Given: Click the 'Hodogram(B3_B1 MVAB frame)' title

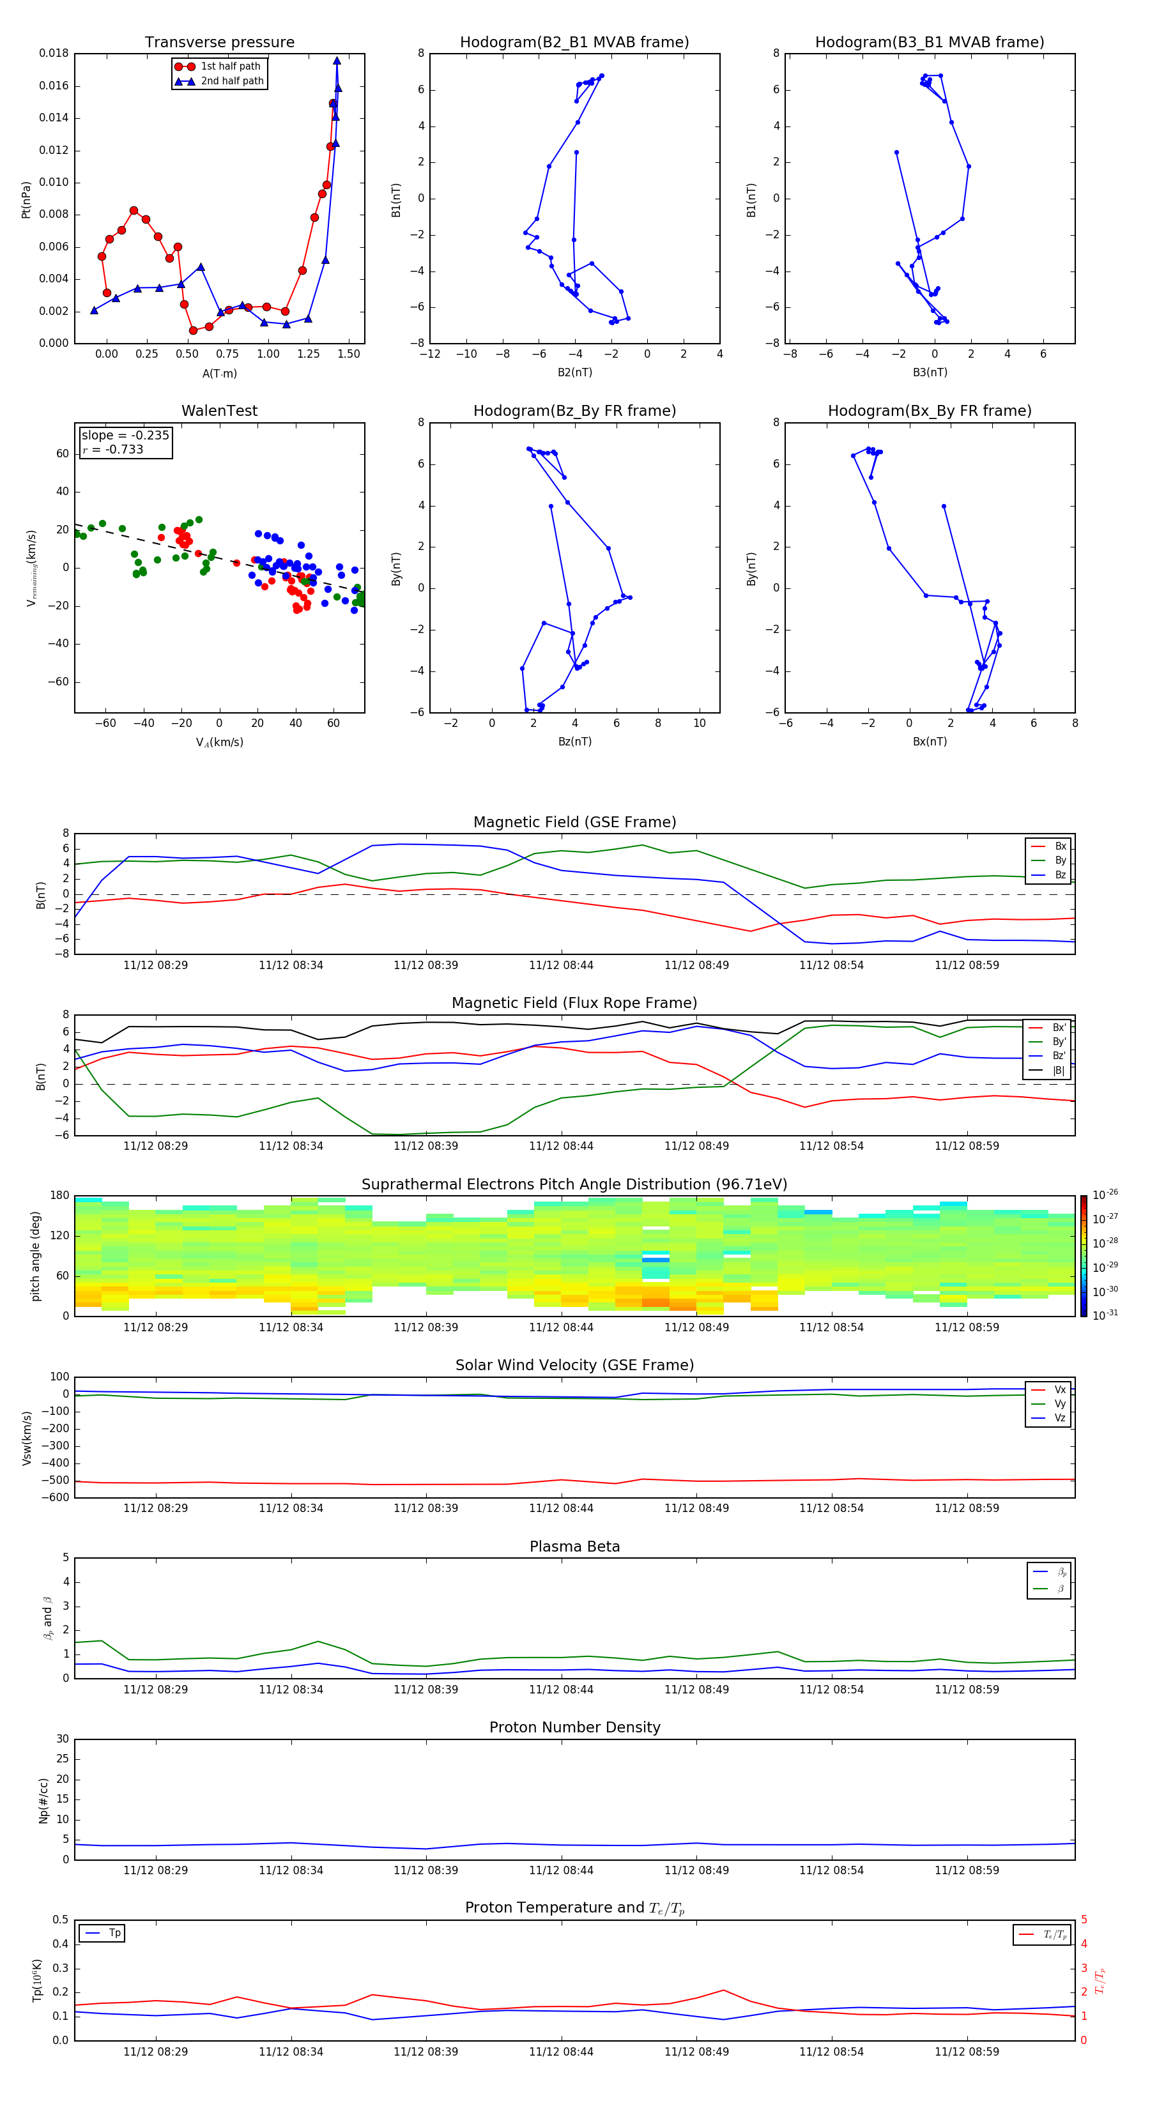Looking at the screenshot, I should [x=930, y=43].
